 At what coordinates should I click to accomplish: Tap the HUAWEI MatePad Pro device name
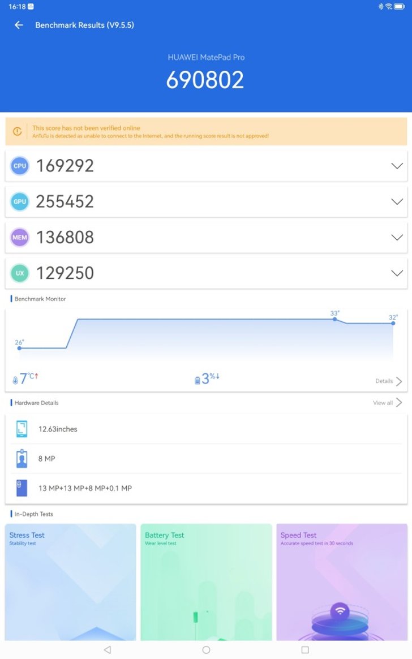click(x=206, y=57)
